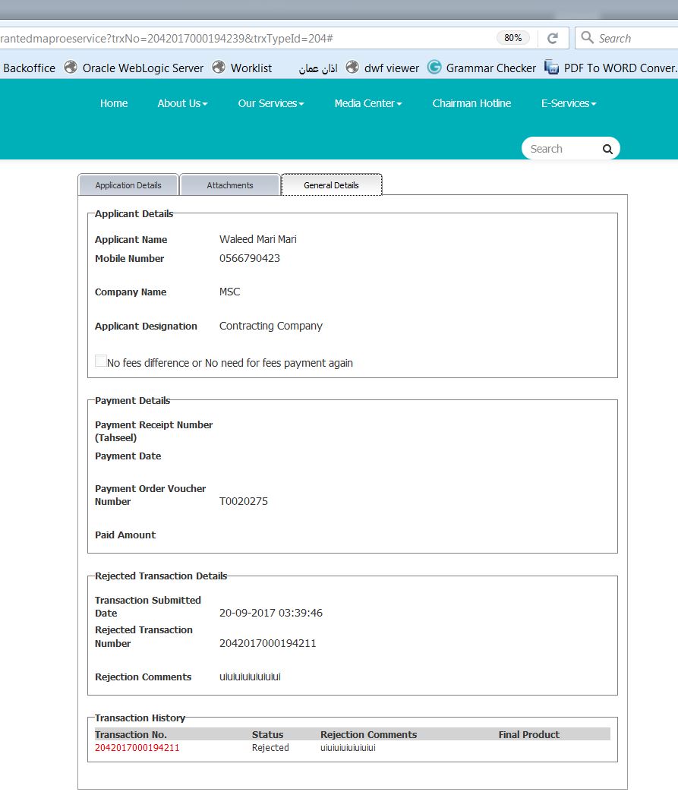
Task: Open the Arabic اذان عمان bookmark
Action: (318, 68)
